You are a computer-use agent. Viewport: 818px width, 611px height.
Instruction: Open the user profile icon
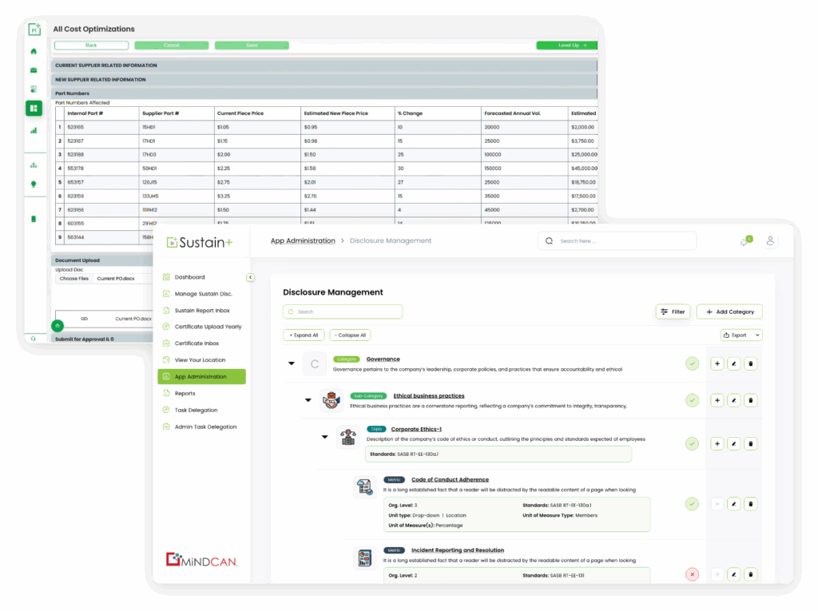point(770,240)
